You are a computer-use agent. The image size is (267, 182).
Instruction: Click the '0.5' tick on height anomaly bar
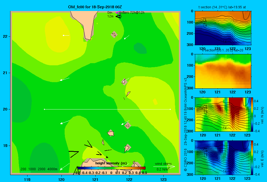click(x=144, y=173)
